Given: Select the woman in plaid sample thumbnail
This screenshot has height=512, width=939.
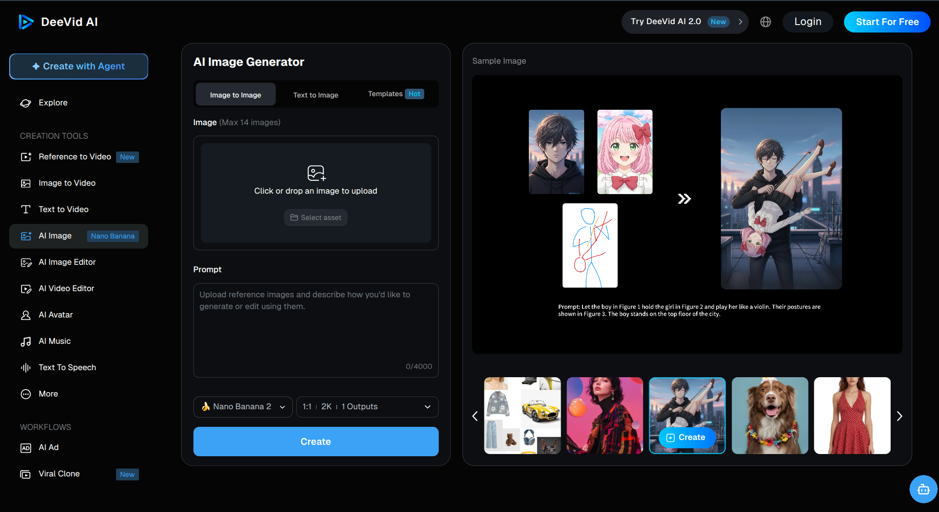Looking at the screenshot, I should coord(605,415).
